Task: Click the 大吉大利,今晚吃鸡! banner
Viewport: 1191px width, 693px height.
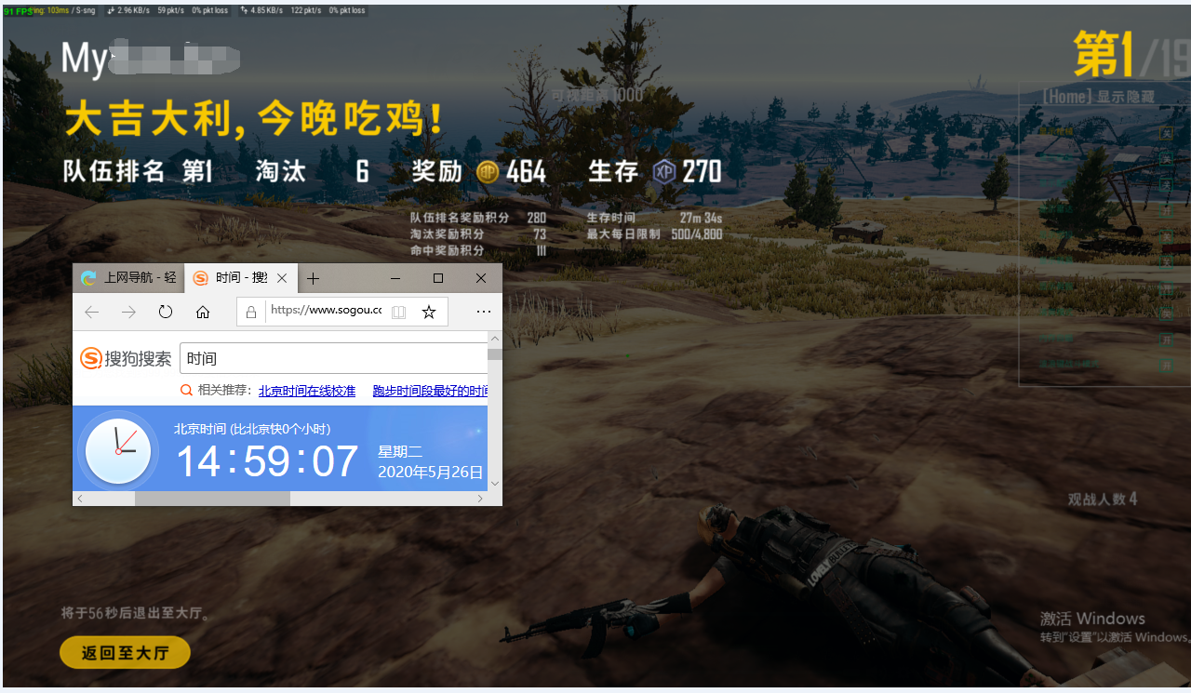Action: (254, 119)
